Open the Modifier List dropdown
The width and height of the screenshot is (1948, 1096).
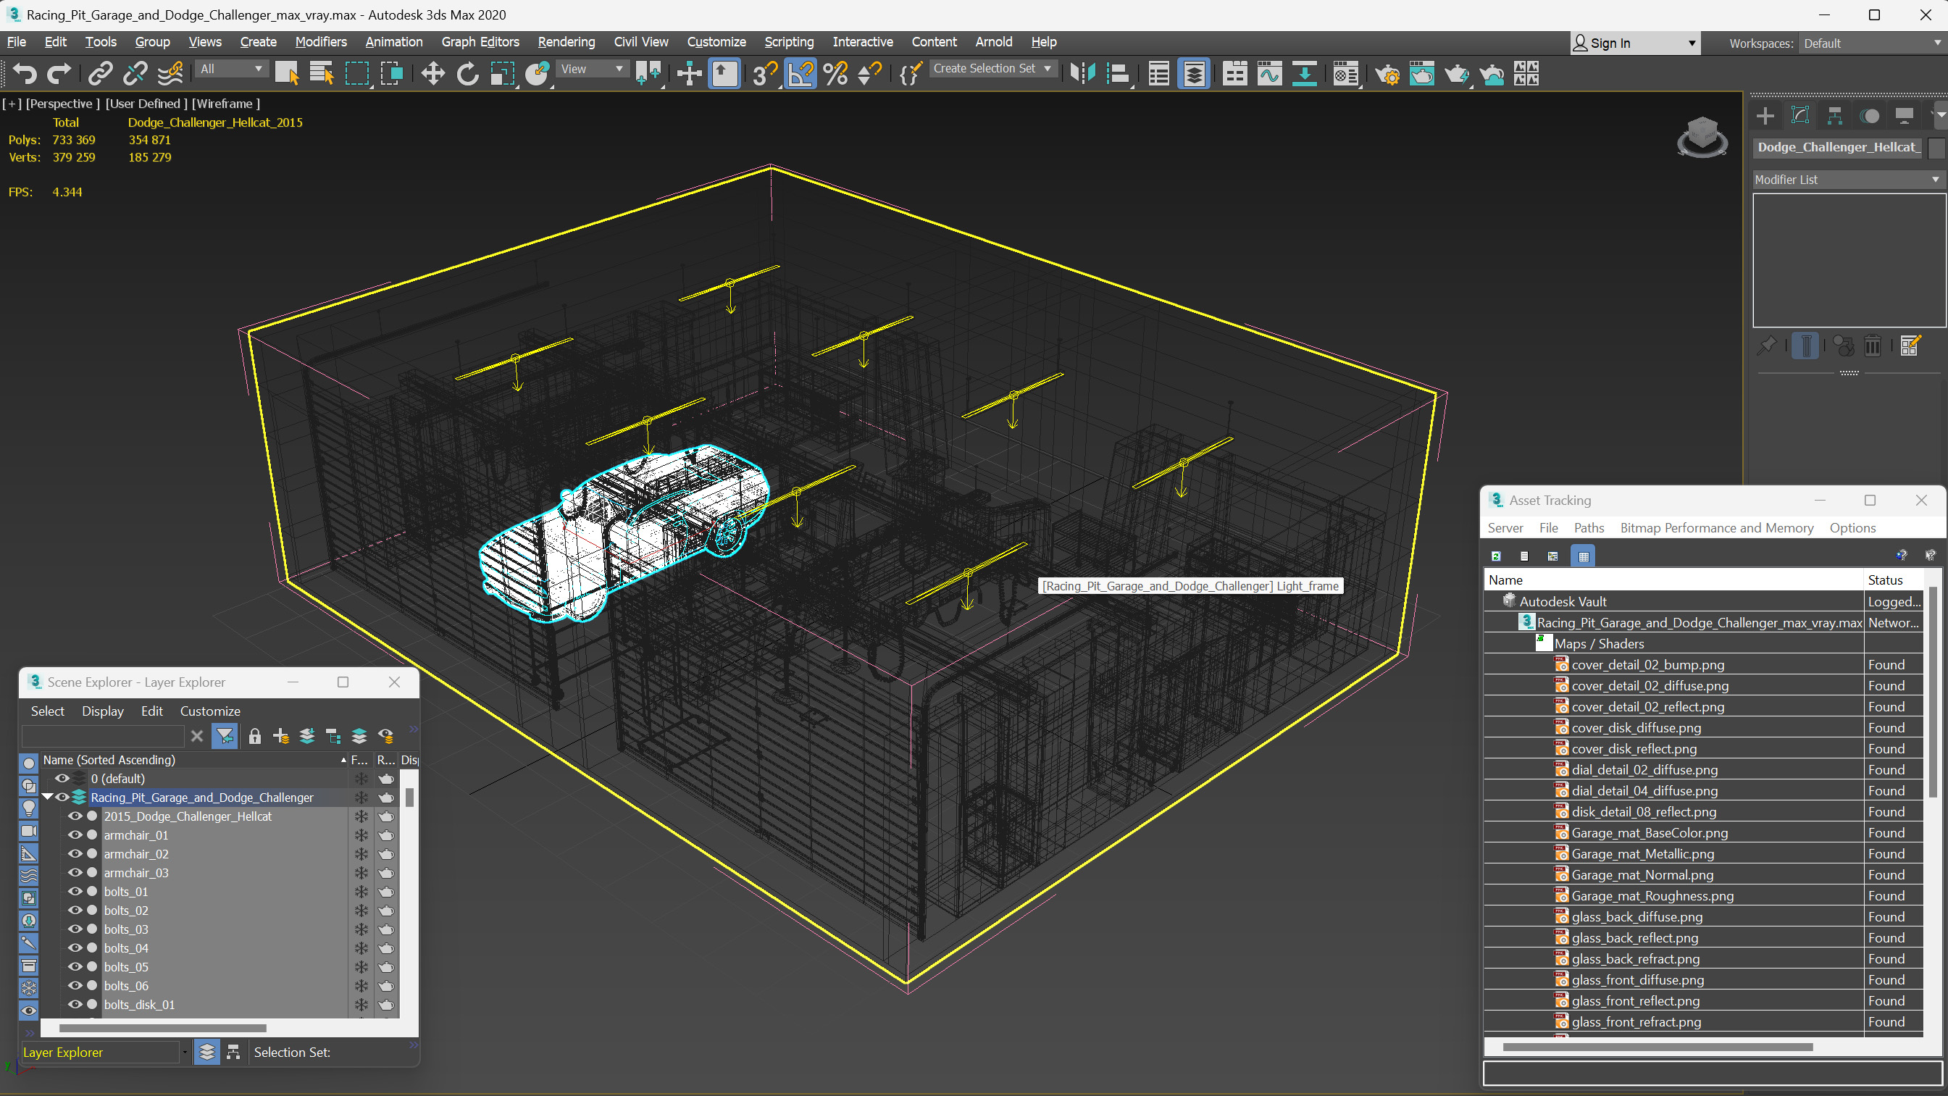click(x=1848, y=179)
